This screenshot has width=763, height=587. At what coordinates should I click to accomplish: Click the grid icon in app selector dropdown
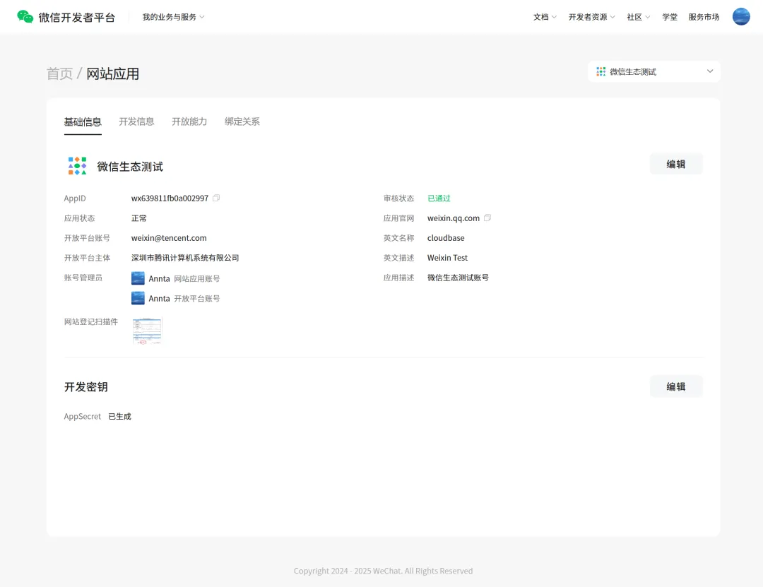pyautogui.click(x=601, y=71)
